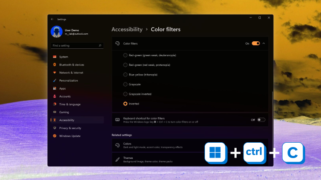Select Grayscale inverted filter option
The height and width of the screenshot is (180, 321).
pos(125,94)
